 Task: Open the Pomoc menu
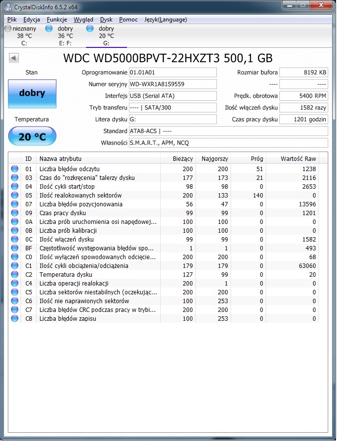[x=128, y=20]
